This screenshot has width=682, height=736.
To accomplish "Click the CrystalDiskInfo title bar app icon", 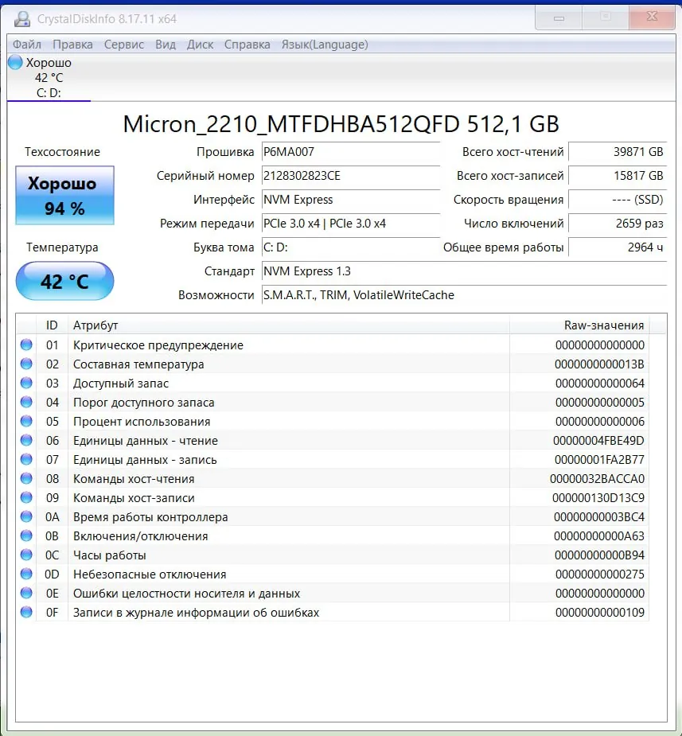I will (x=21, y=19).
